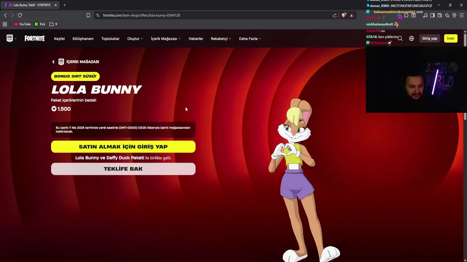Open Lola Bunny ve Daffy Duck Paketi link

point(109,158)
